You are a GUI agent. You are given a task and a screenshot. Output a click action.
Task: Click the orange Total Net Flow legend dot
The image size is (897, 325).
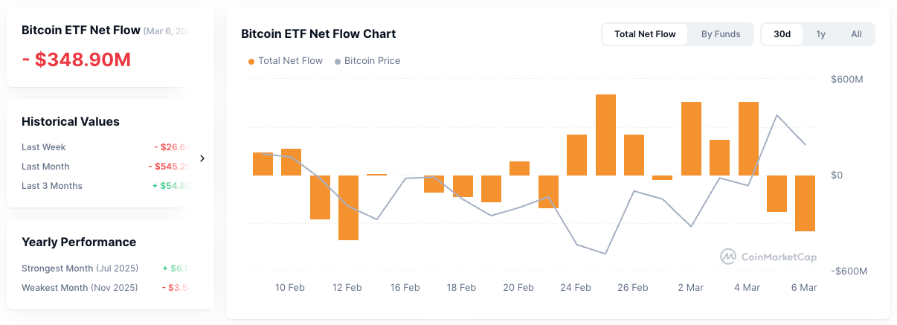click(x=251, y=61)
